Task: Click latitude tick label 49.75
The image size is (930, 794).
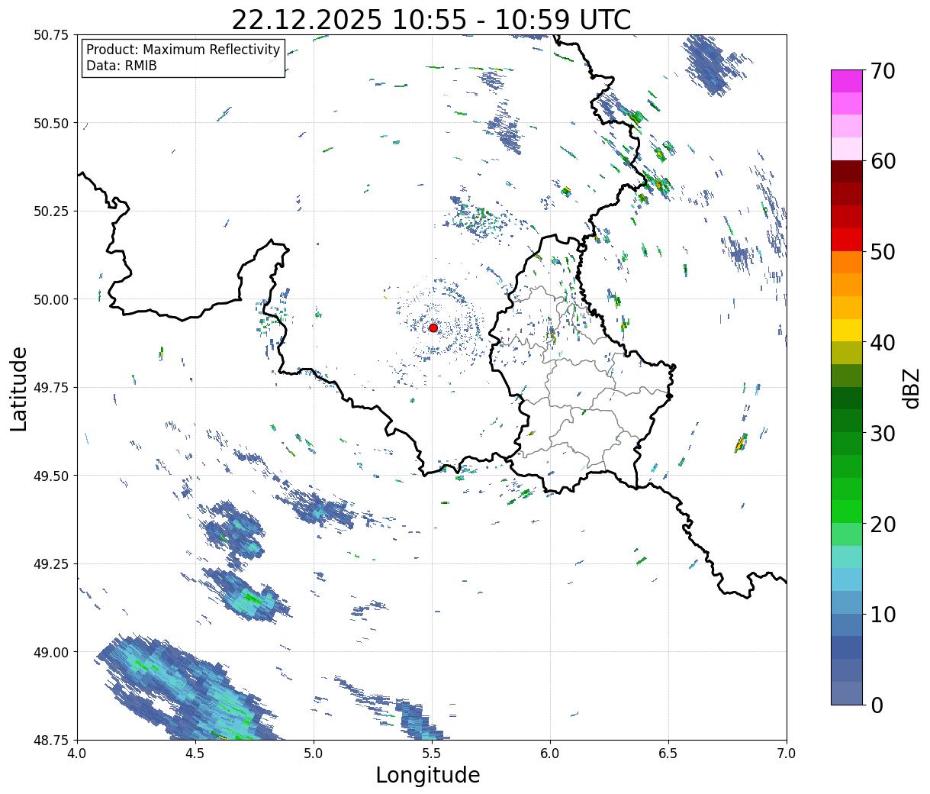Action: [x=51, y=388]
